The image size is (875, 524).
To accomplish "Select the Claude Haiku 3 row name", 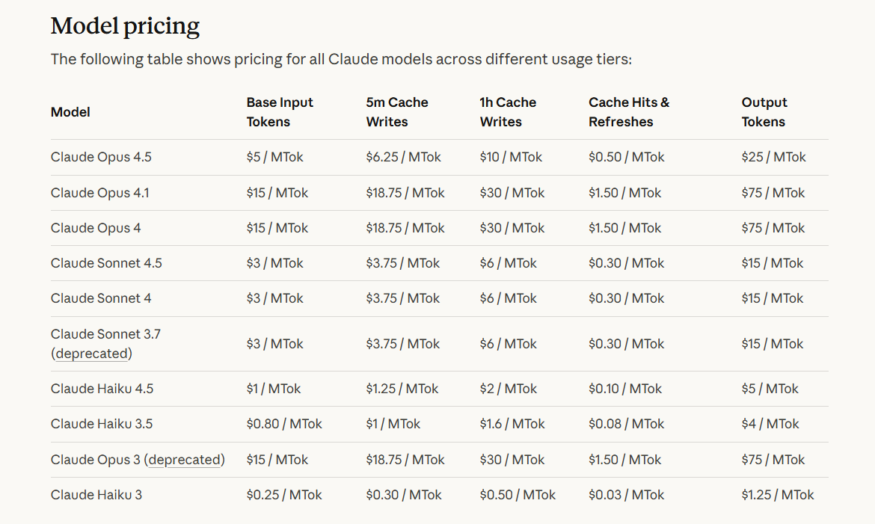I will click(96, 495).
